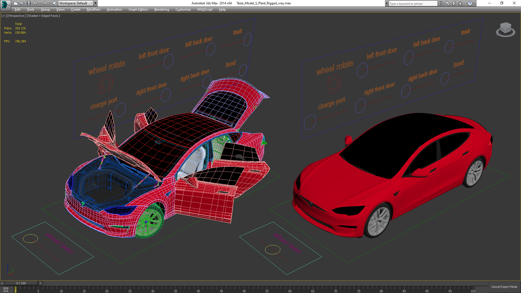Screen dimensions: 521x293
Task: Click the Communication Center satellite icon
Action: coord(454,3)
